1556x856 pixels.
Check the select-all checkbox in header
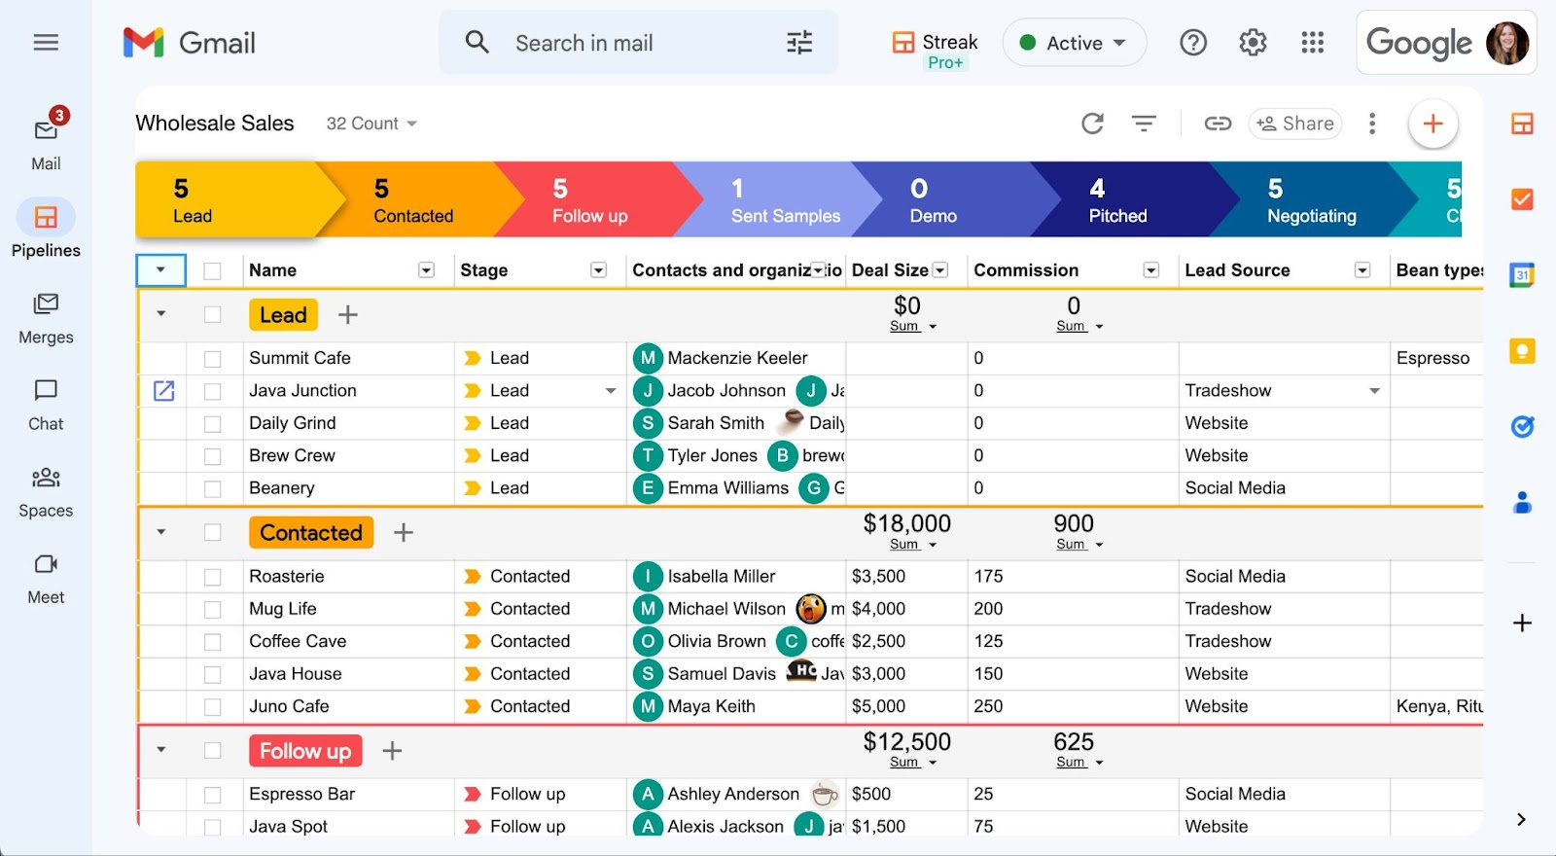click(212, 271)
